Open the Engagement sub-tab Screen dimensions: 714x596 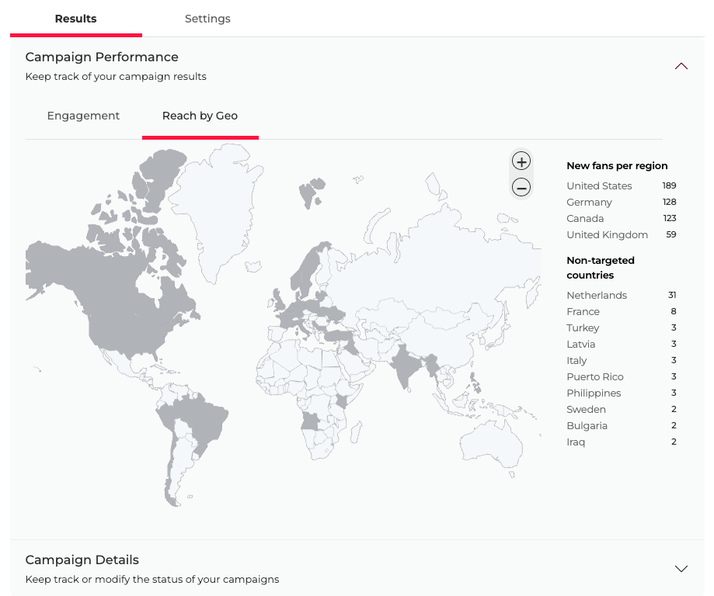click(x=83, y=116)
